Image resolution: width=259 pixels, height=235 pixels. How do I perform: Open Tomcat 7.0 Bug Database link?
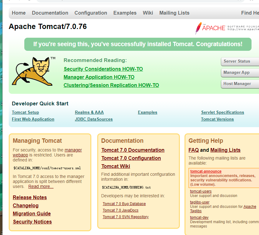pos(124,204)
